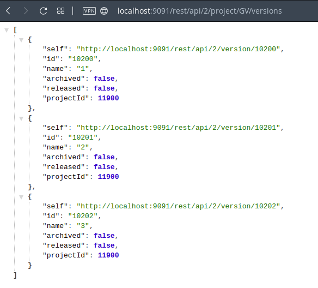Collapse the object with id 10202
Image resolution: width=318 pixels, height=288 pixels.
(x=21, y=197)
